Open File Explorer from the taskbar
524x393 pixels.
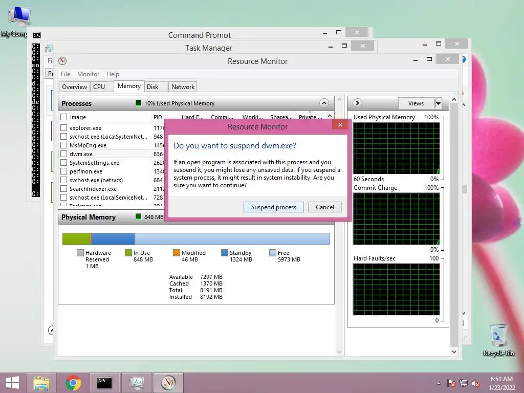[41, 383]
